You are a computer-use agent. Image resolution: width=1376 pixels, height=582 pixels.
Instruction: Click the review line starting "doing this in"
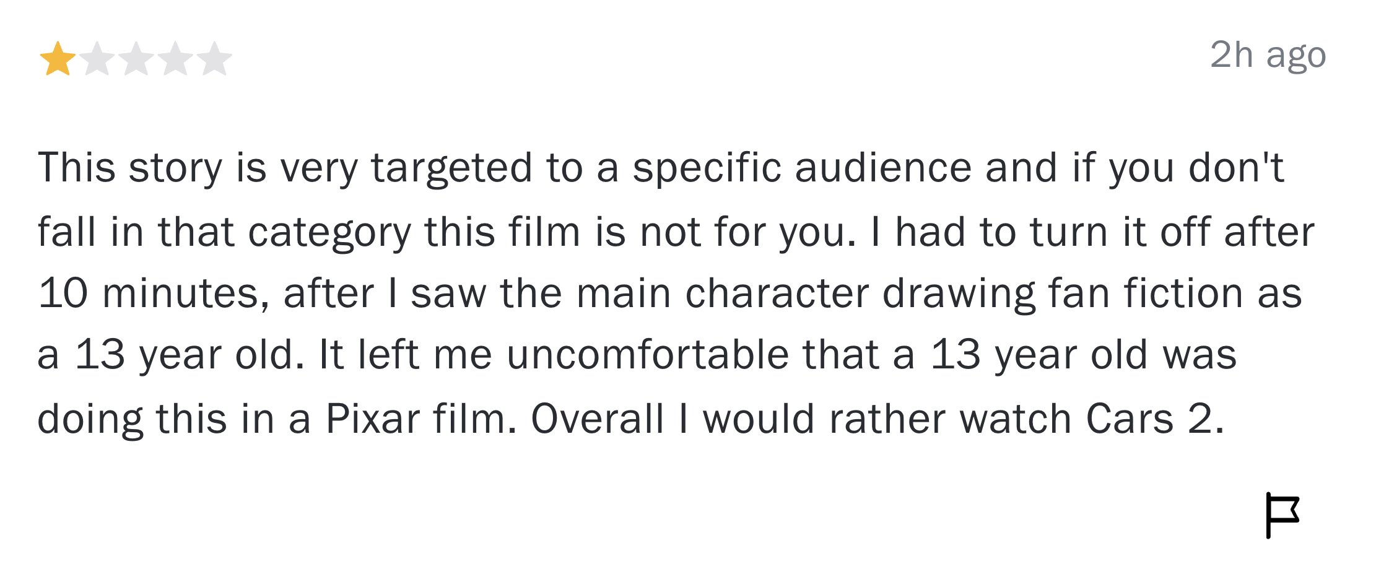pos(630,420)
